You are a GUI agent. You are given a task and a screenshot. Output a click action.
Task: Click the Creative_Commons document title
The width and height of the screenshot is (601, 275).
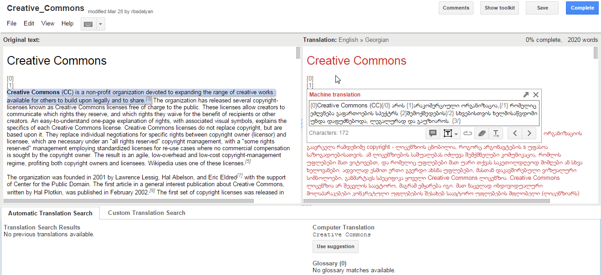point(46,8)
